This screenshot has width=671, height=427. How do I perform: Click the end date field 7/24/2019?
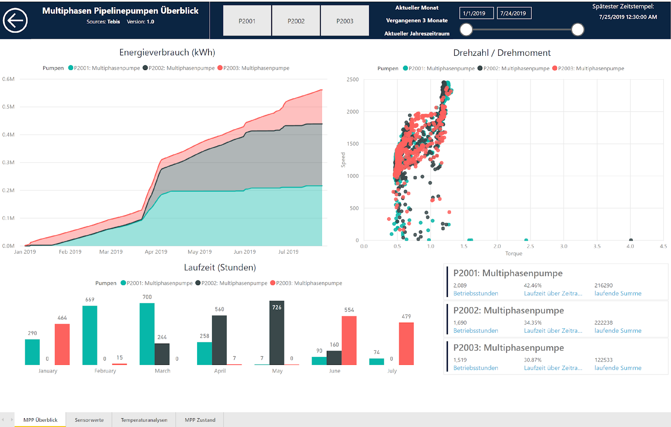tap(514, 13)
